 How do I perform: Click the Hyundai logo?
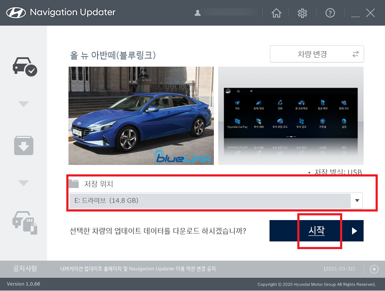point(16,12)
